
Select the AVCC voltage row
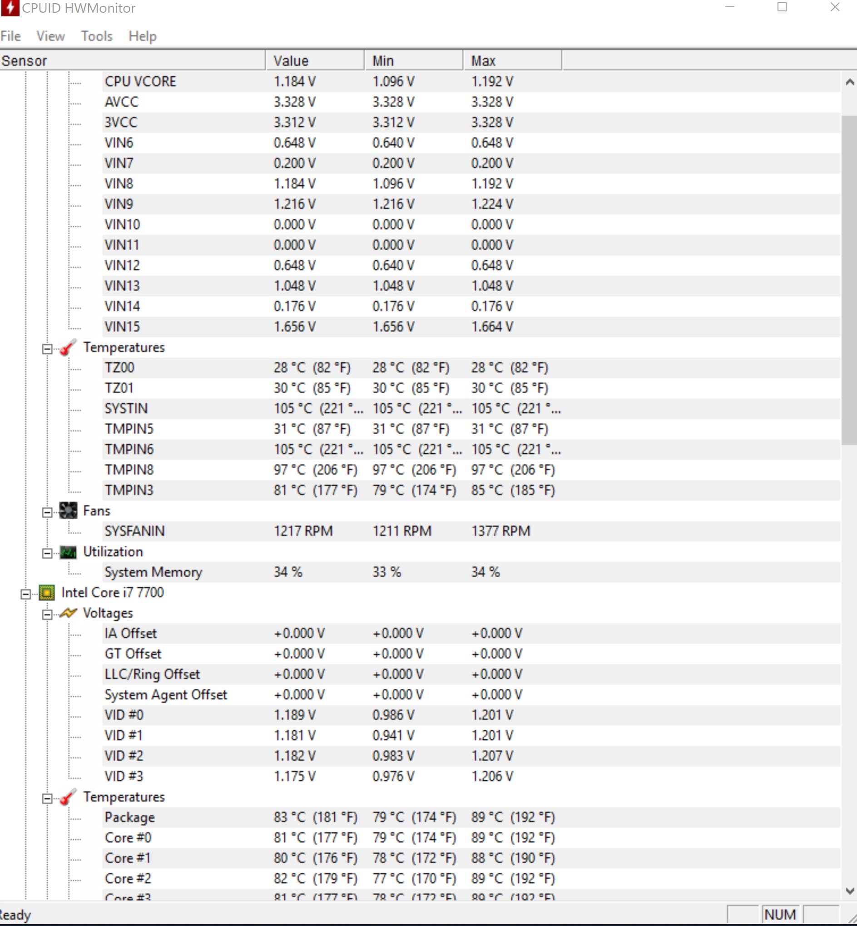(471, 102)
